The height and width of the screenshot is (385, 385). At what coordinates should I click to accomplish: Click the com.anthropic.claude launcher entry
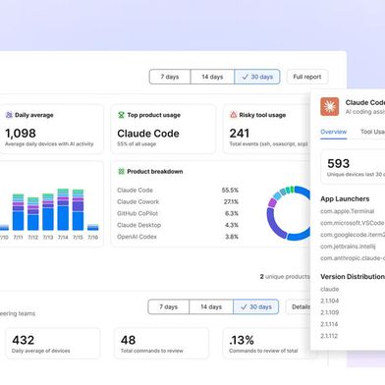pos(353,258)
